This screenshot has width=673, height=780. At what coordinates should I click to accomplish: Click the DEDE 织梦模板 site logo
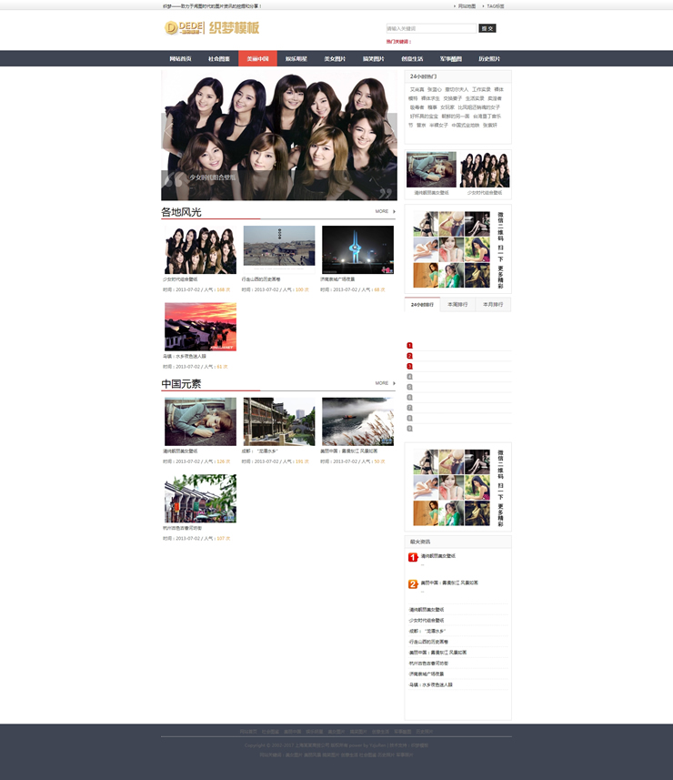[x=212, y=28]
